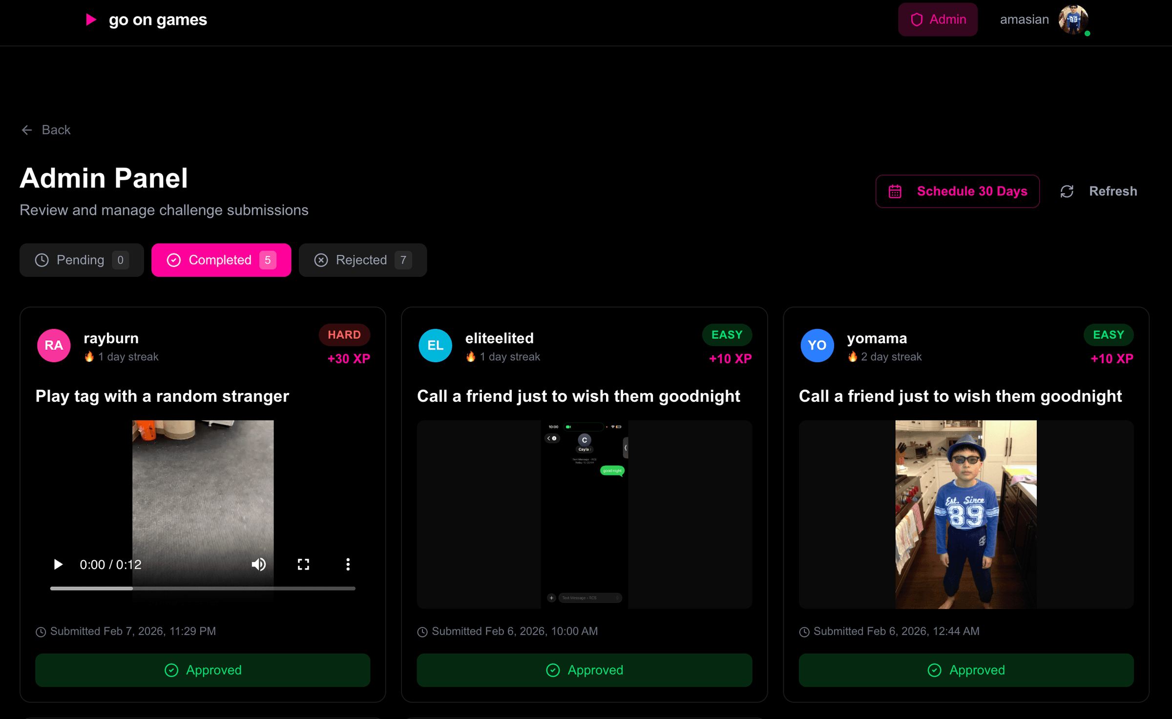The width and height of the screenshot is (1172, 719).
Task: Open eliteelited's goodnight text screenshot
Action: (584, 514)
